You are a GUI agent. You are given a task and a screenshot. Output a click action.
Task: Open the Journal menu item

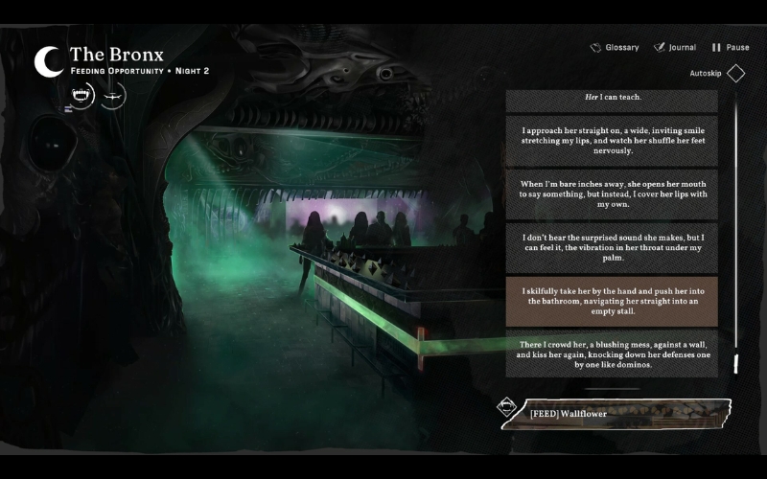click(x=682, y=47)
